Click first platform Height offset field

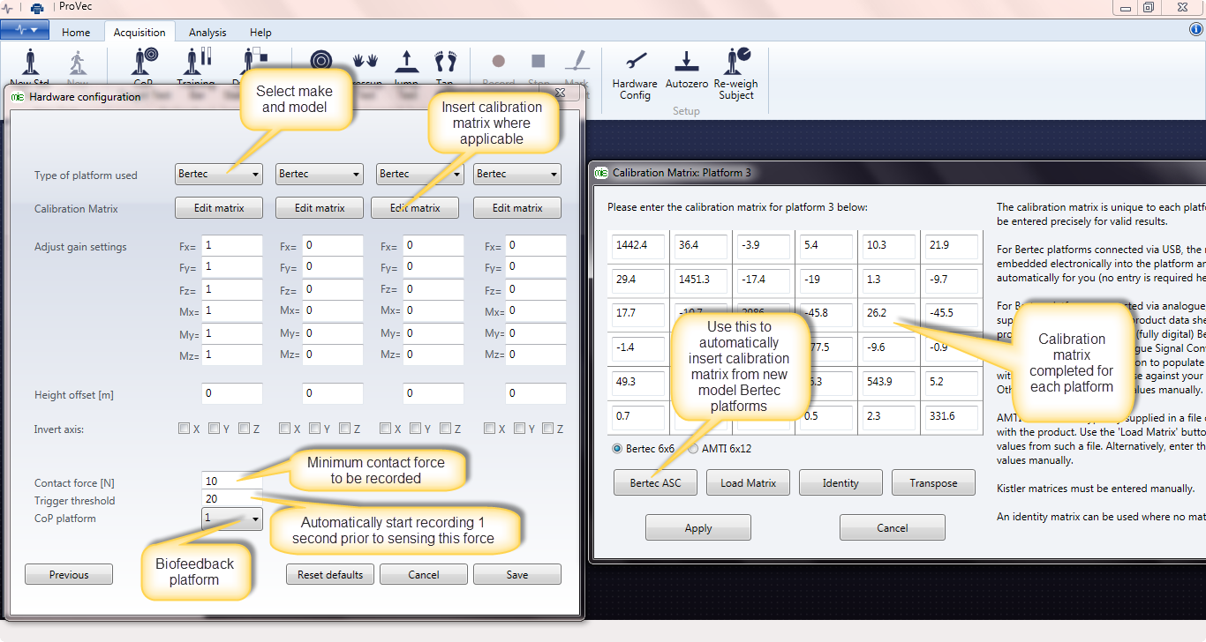point(232,393)
